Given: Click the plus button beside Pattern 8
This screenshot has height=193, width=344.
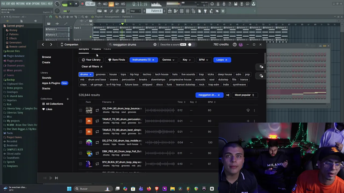Looking at the screenshot, I should pos(164,11).
